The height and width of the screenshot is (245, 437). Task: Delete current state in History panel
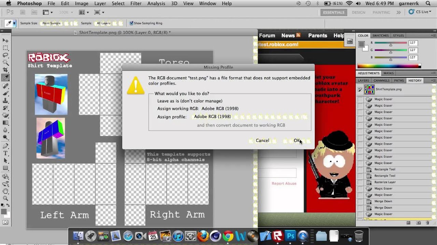[x=427, y=223]
